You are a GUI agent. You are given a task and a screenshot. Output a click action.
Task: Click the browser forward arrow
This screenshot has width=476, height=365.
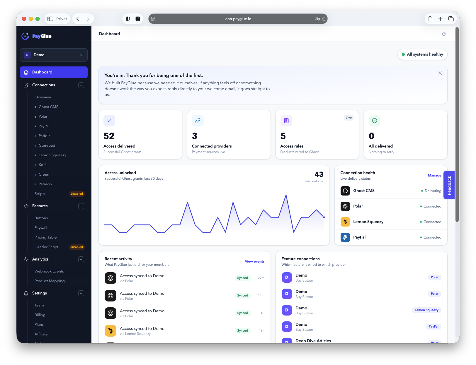pyautogui.click(x=88, y=19)
